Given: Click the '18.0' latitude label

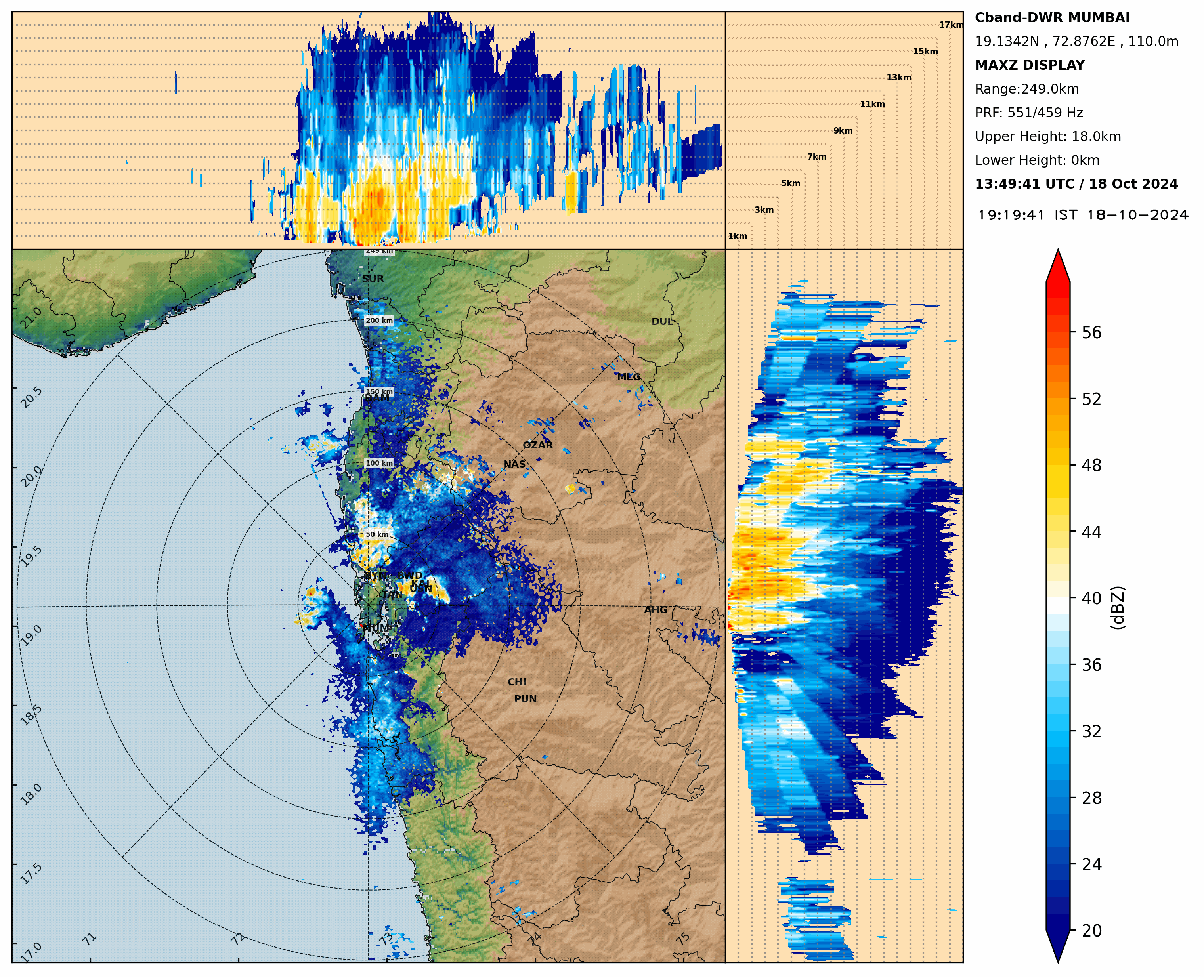Looking at the screenshot, I should click(x=31, y=794).
